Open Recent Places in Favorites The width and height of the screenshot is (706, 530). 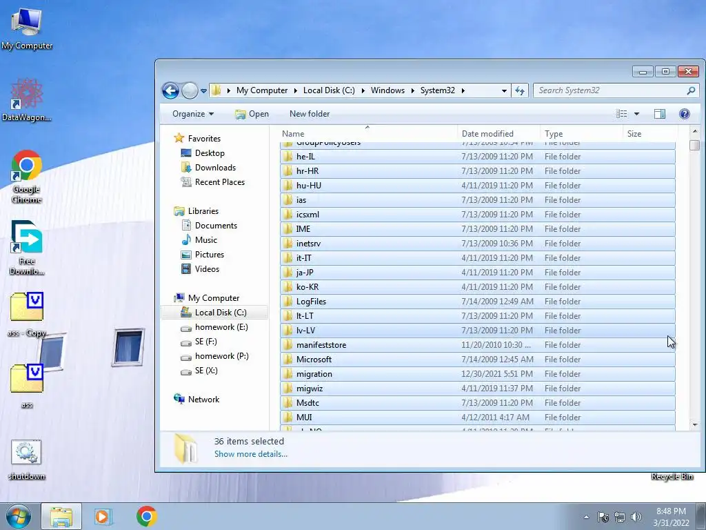tap(220, 182)
